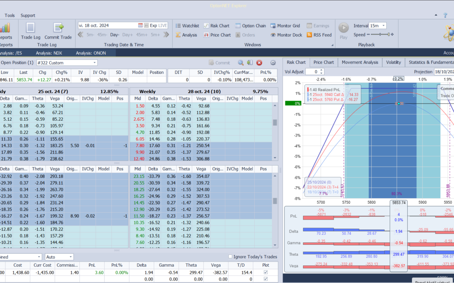Open the Monitor Grid window
The image size is (454, 283).
(285, 26)
